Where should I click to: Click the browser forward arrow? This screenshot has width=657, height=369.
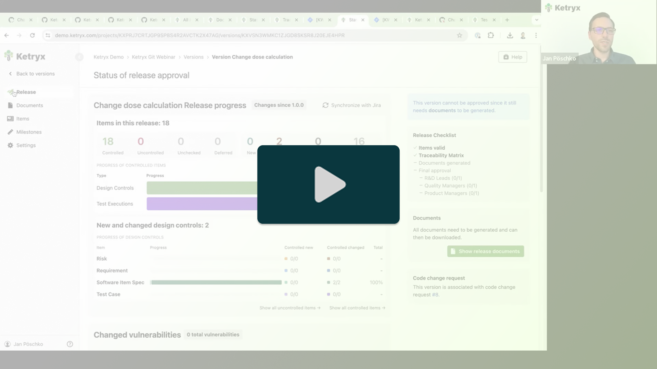point(19,35)
